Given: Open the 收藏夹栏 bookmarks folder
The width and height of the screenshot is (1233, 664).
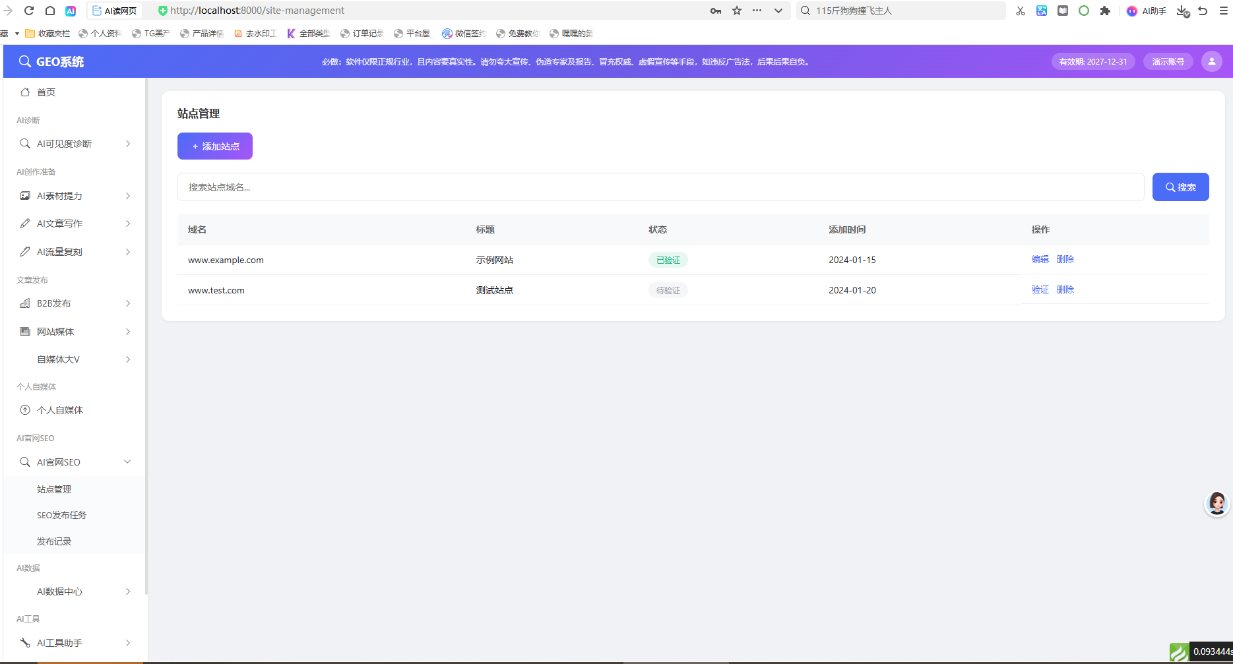Looking at the screenshot, I should pos(47,33).
